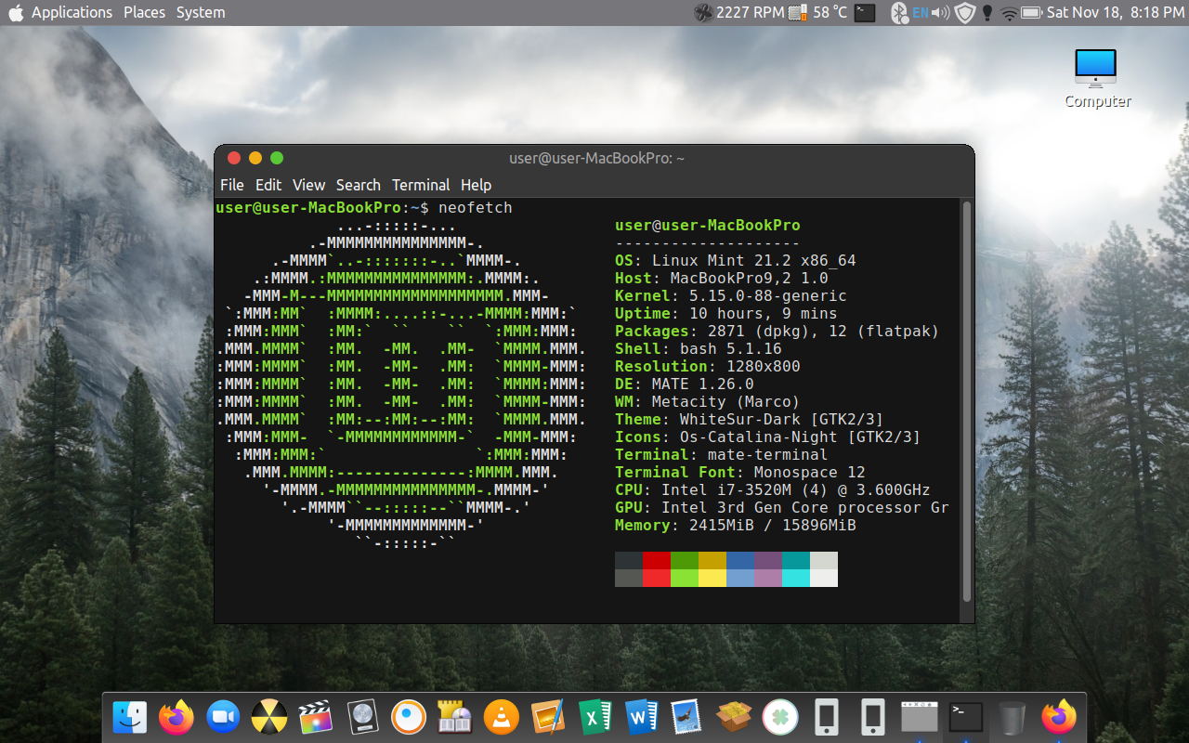Launch VLC media player from the dock

point(502,717)
